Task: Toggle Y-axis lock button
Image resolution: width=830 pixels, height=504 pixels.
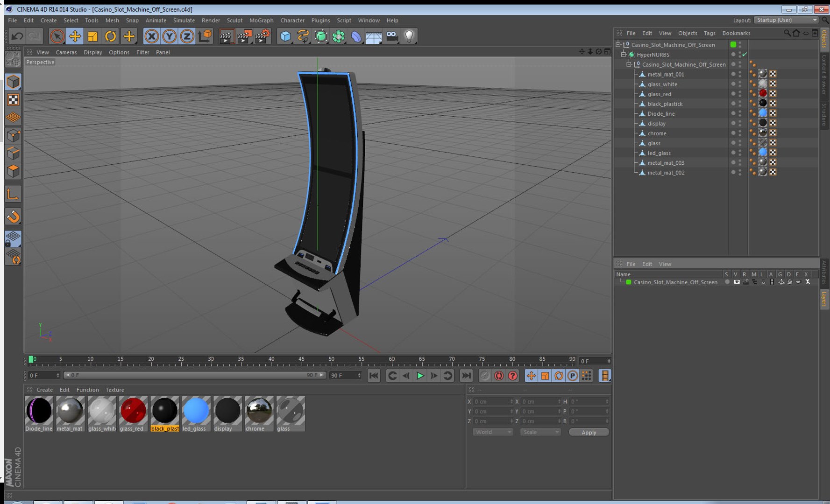Action: point(169,36)
